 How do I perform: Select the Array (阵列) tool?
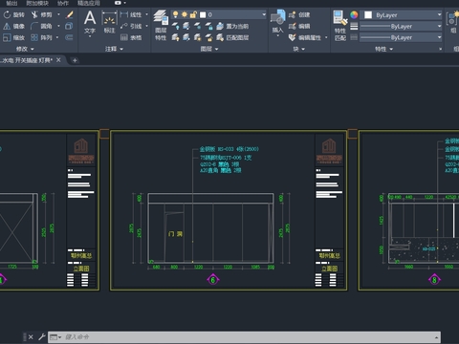point(41,37)
